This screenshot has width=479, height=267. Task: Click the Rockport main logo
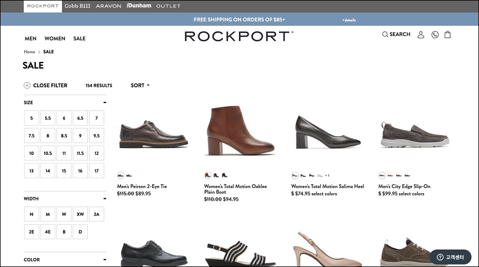(239, 36)
